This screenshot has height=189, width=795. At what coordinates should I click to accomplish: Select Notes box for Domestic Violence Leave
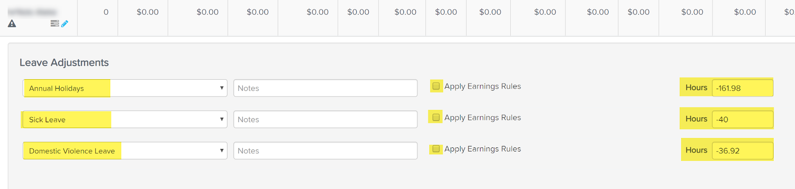325,151
